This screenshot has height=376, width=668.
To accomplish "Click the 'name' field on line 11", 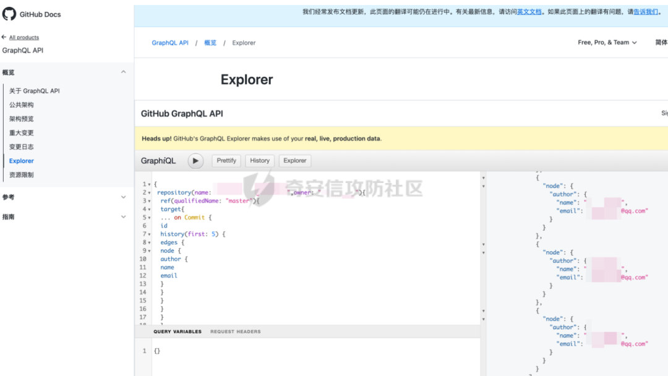I will click(167, 267).
